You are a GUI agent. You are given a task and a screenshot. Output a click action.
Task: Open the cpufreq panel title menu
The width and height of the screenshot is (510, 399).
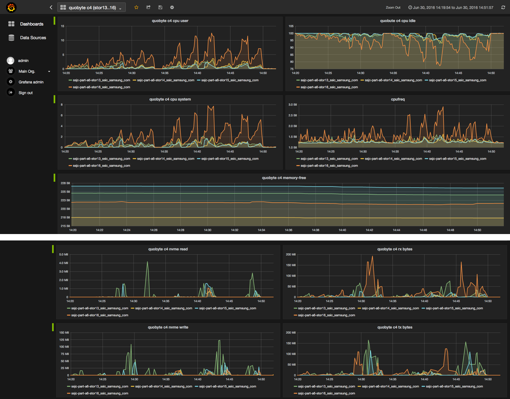[x=398, y=99]
